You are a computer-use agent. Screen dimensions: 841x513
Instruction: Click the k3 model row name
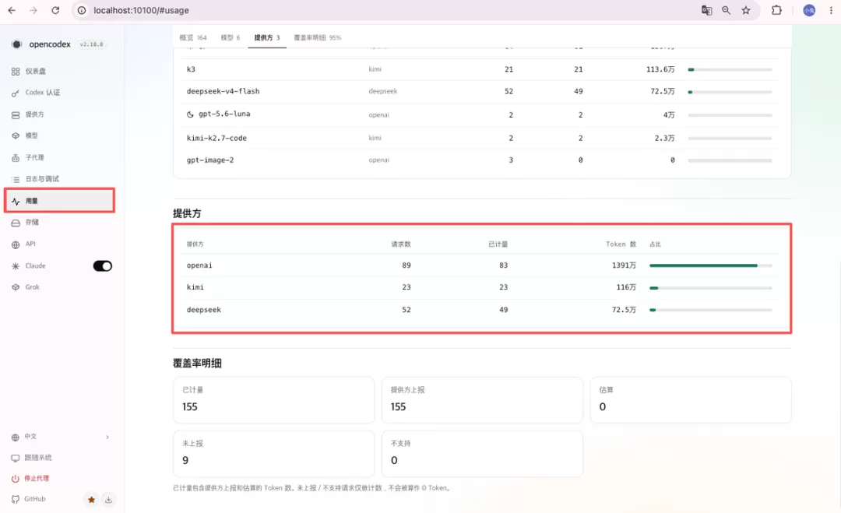[191, 69]
